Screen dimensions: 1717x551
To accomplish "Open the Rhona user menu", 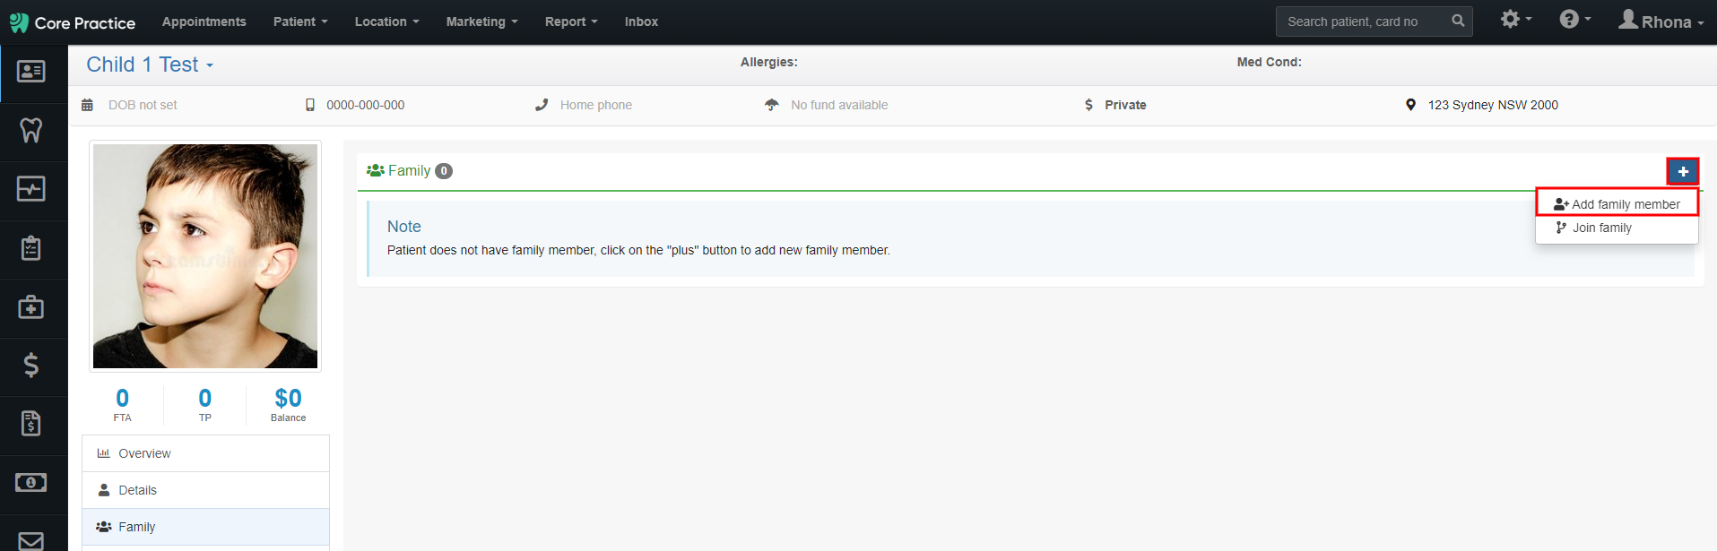I will (x=1661, y=21).
